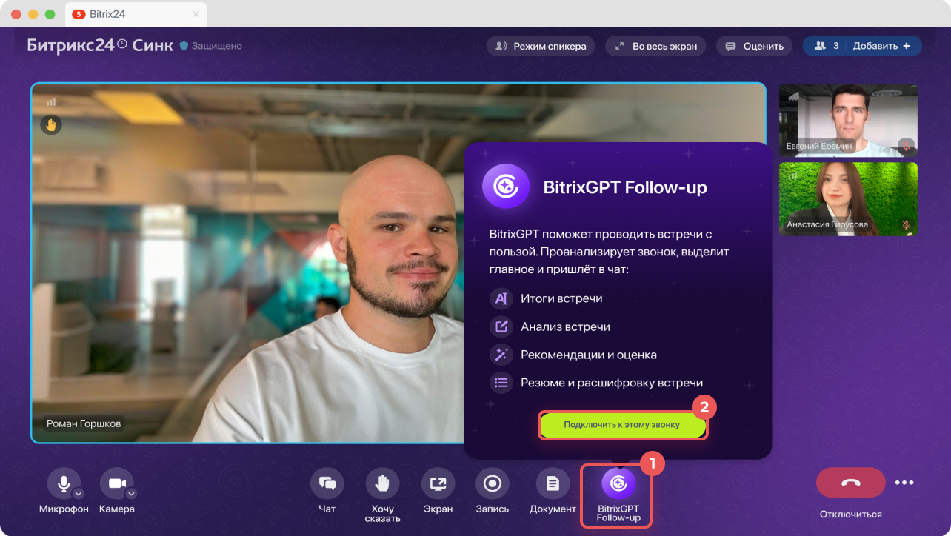Start screen sharing via Экран icon

(438, 483)
